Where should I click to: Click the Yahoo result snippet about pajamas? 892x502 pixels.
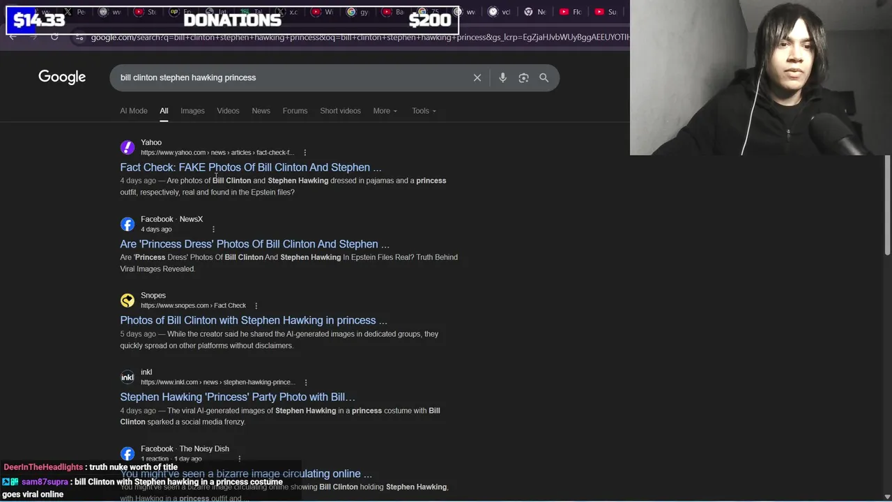point(283,186)
